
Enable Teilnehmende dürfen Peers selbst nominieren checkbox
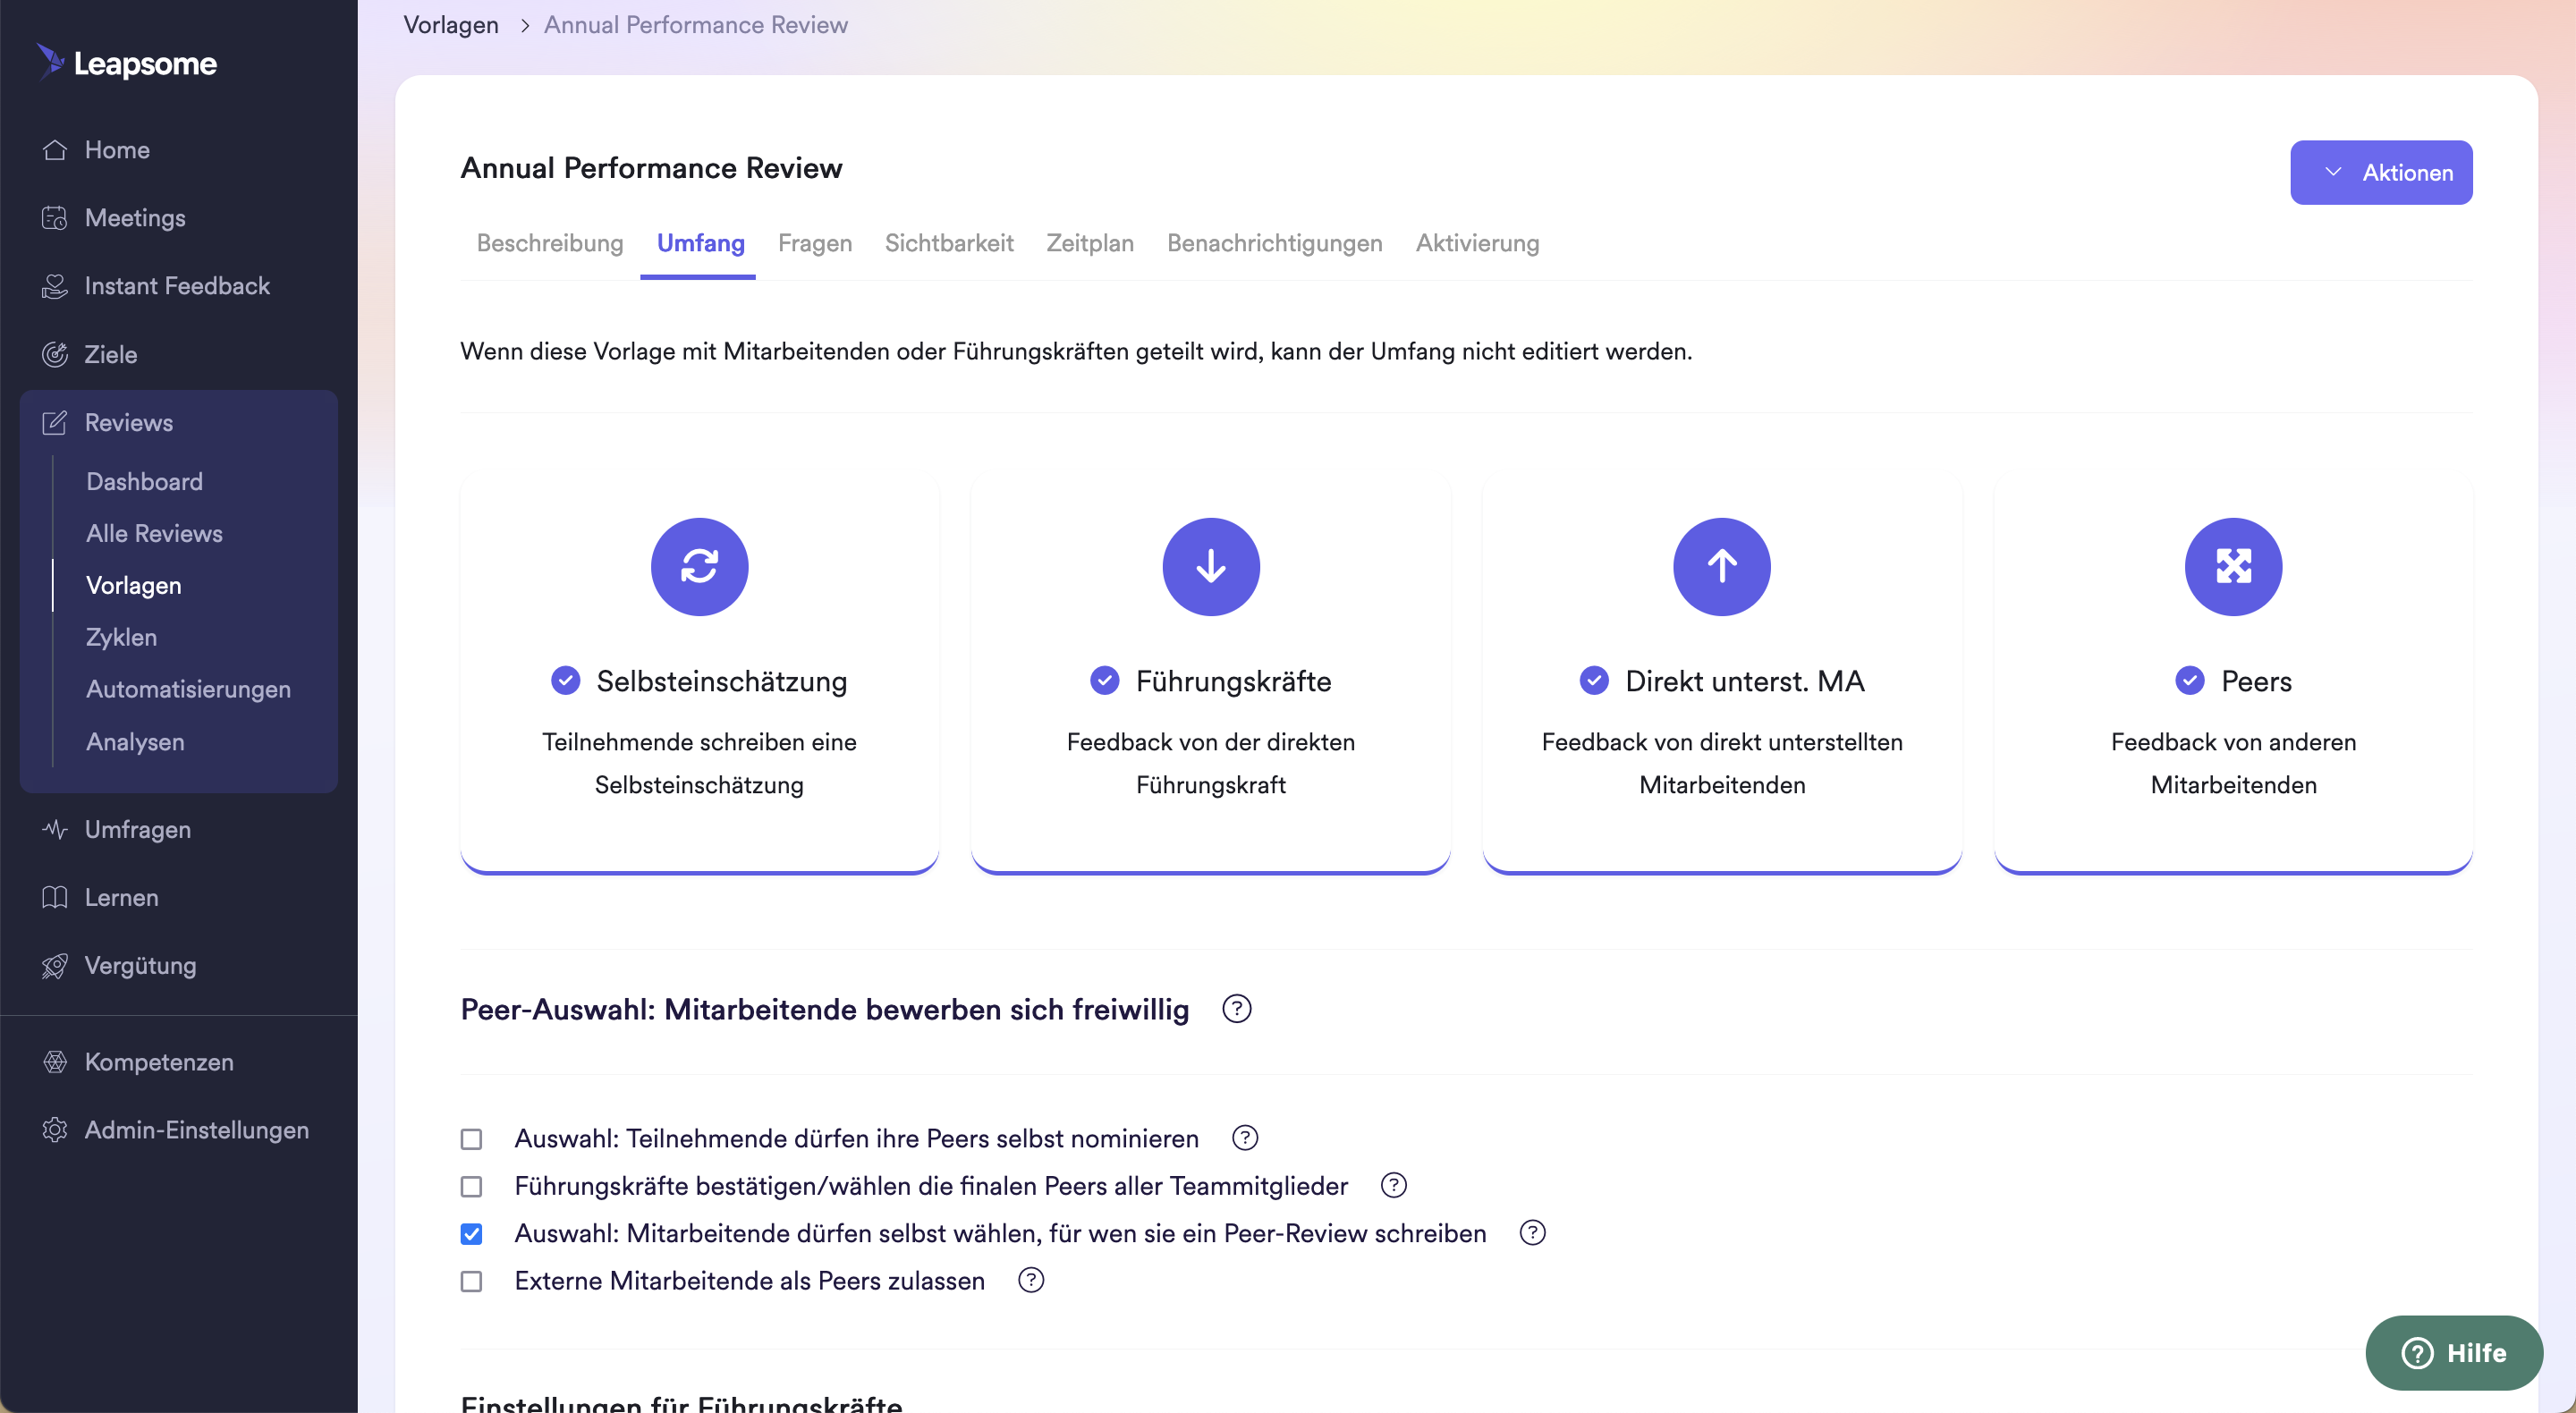coord(471,1139)
